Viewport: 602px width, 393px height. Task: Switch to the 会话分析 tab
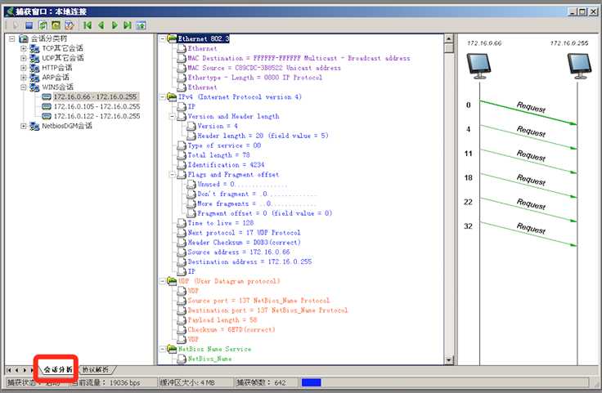[x=58, y=369]
